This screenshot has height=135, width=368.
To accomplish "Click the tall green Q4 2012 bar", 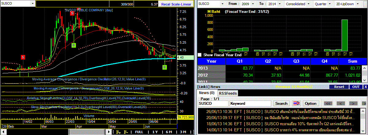I will (x=345, y=35).
